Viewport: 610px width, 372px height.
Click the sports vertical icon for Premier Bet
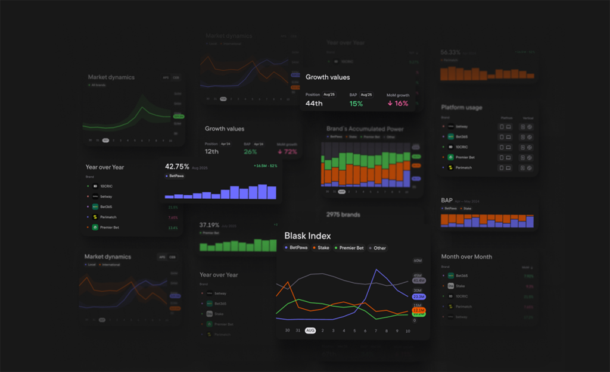click(530, 158)
